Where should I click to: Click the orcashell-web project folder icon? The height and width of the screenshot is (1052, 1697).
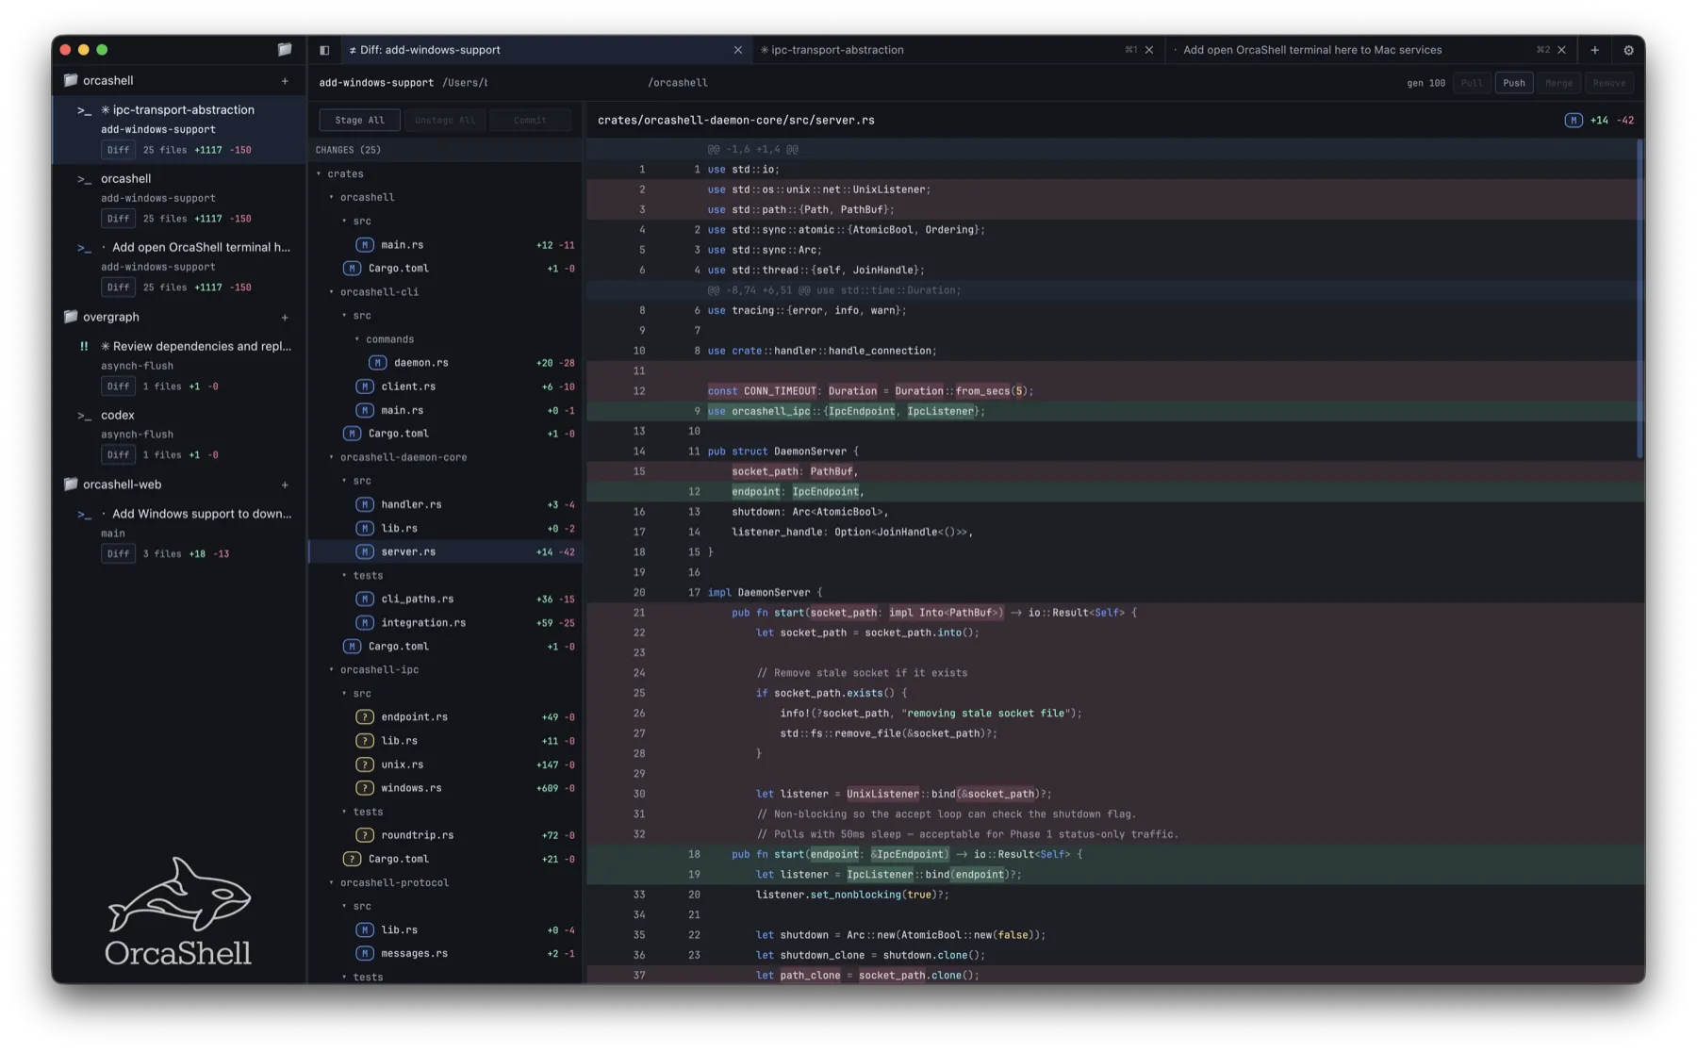click(x=70, y=485)
